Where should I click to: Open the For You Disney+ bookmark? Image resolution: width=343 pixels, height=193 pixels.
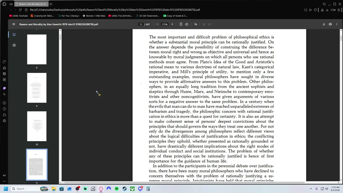[69, 16]
